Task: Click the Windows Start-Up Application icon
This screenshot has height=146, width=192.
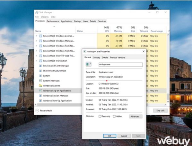Action: point(40,101)
